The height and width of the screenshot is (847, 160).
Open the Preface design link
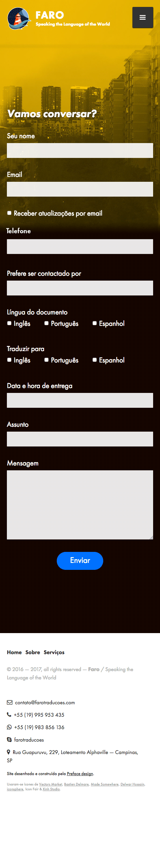point(80,773)
